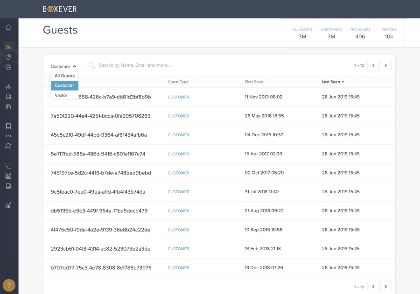Click top 1–10 page range text
The width and height of the screenshot is (420, 294).
(359, 66)
